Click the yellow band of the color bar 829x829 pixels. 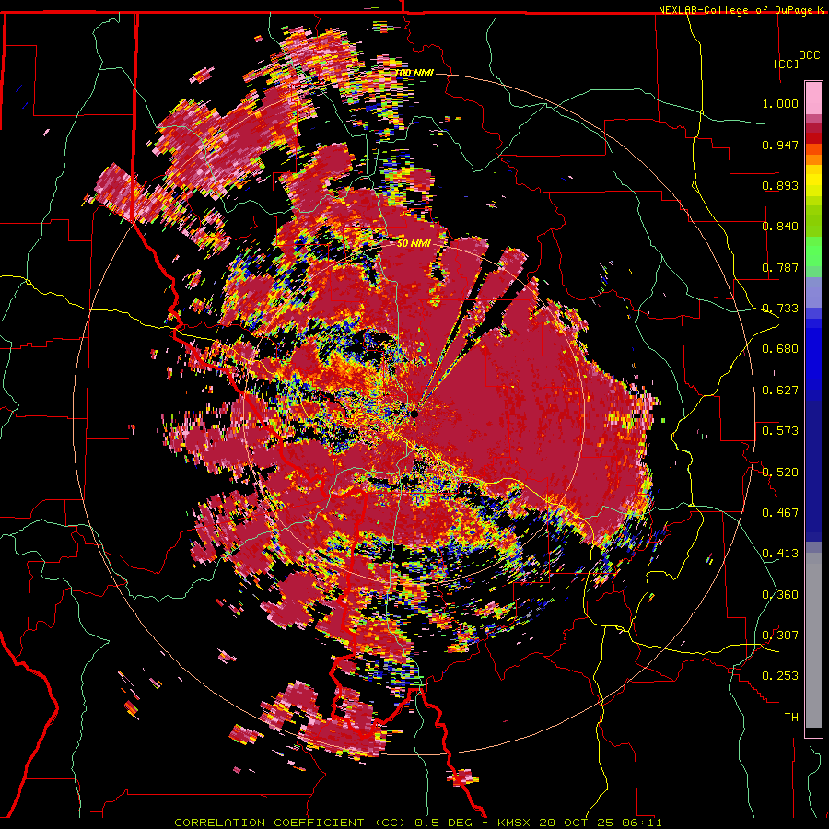(x=813, y=181)
